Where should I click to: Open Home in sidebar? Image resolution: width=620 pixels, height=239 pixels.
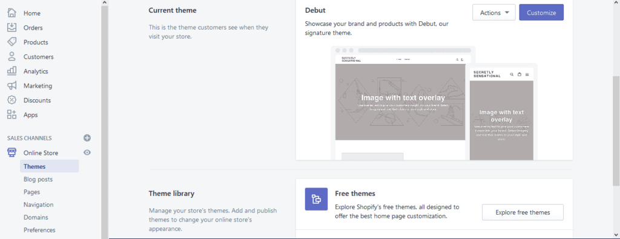(x=32, y=13)
